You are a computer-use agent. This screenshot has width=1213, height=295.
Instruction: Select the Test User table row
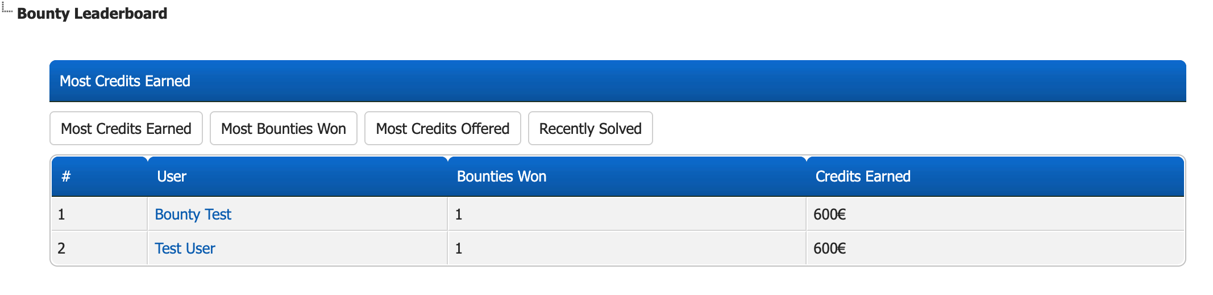coord(618,248)
